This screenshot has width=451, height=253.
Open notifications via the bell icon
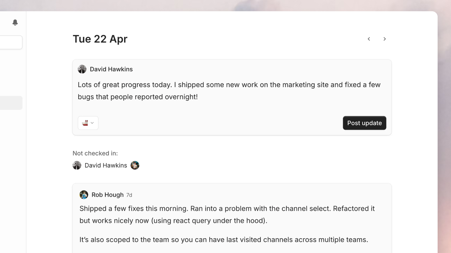coord(15,22)
